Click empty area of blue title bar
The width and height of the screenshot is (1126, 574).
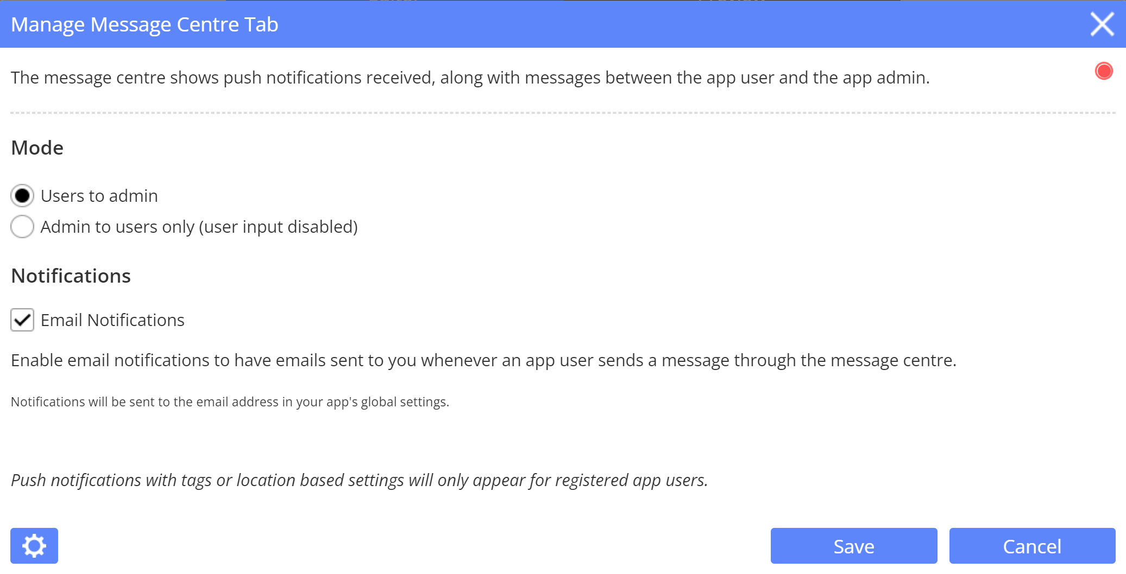652,24
